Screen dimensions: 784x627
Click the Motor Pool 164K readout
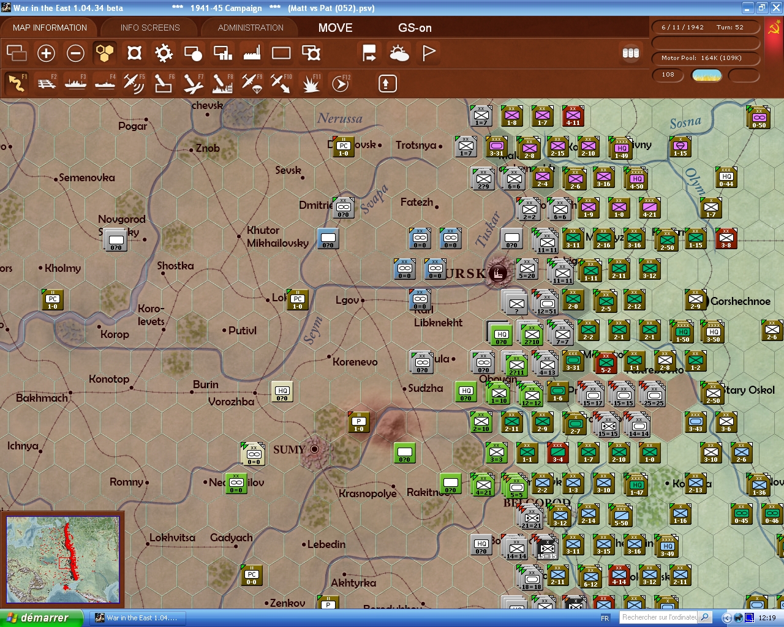point(706,58)
